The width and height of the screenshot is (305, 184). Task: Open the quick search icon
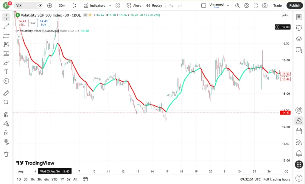pyautogui.click(x=237, y=6)
